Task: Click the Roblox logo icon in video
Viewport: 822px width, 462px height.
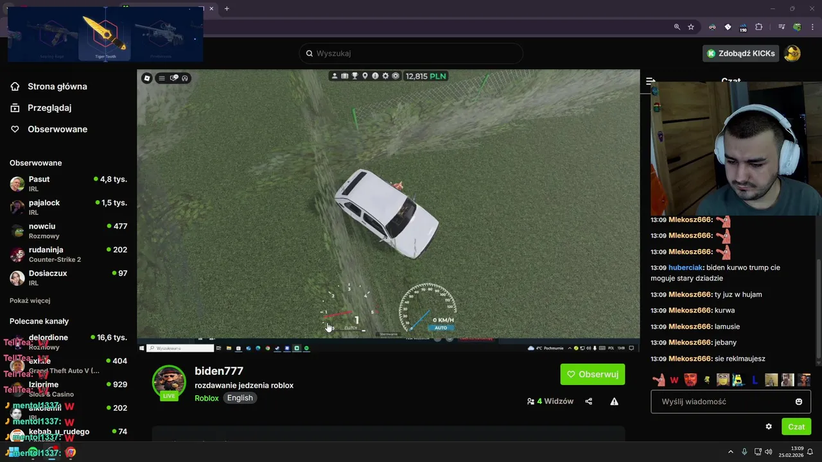Action: pyautogui.click(x=147, y=78)
